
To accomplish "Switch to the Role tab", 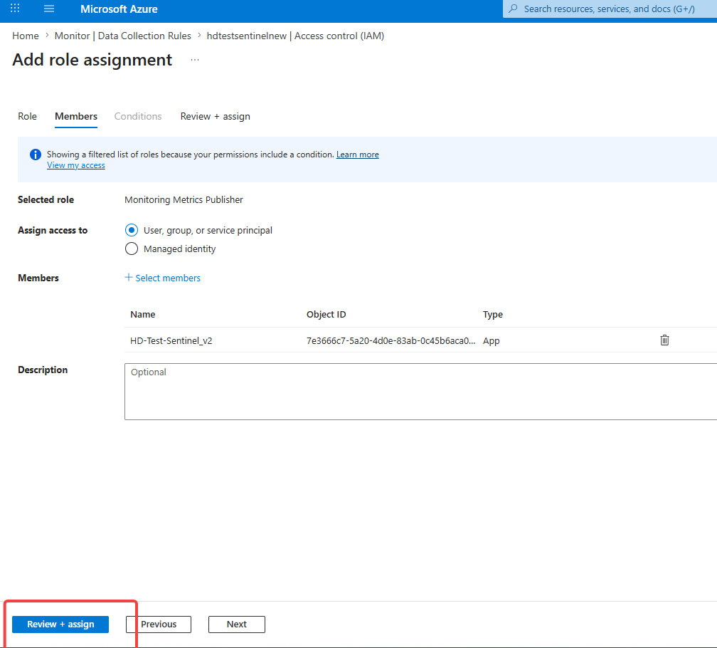I will (x=27, y=116).
